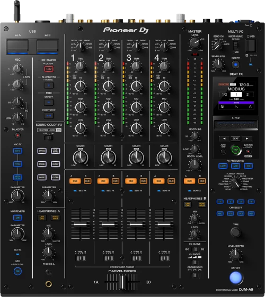Click Headphones B LINK CUE button
265x297 pixels.
click(x=188, y=205)
